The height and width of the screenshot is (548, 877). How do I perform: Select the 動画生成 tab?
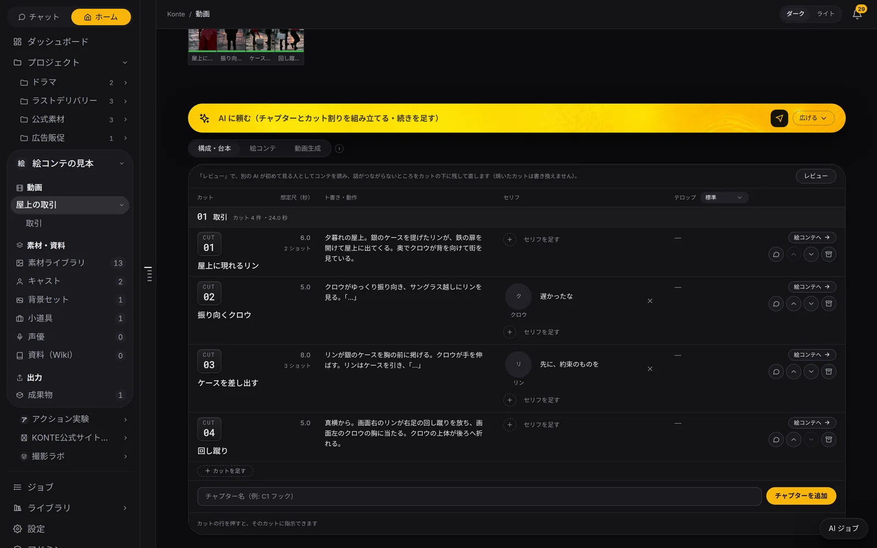click(307, 149)
